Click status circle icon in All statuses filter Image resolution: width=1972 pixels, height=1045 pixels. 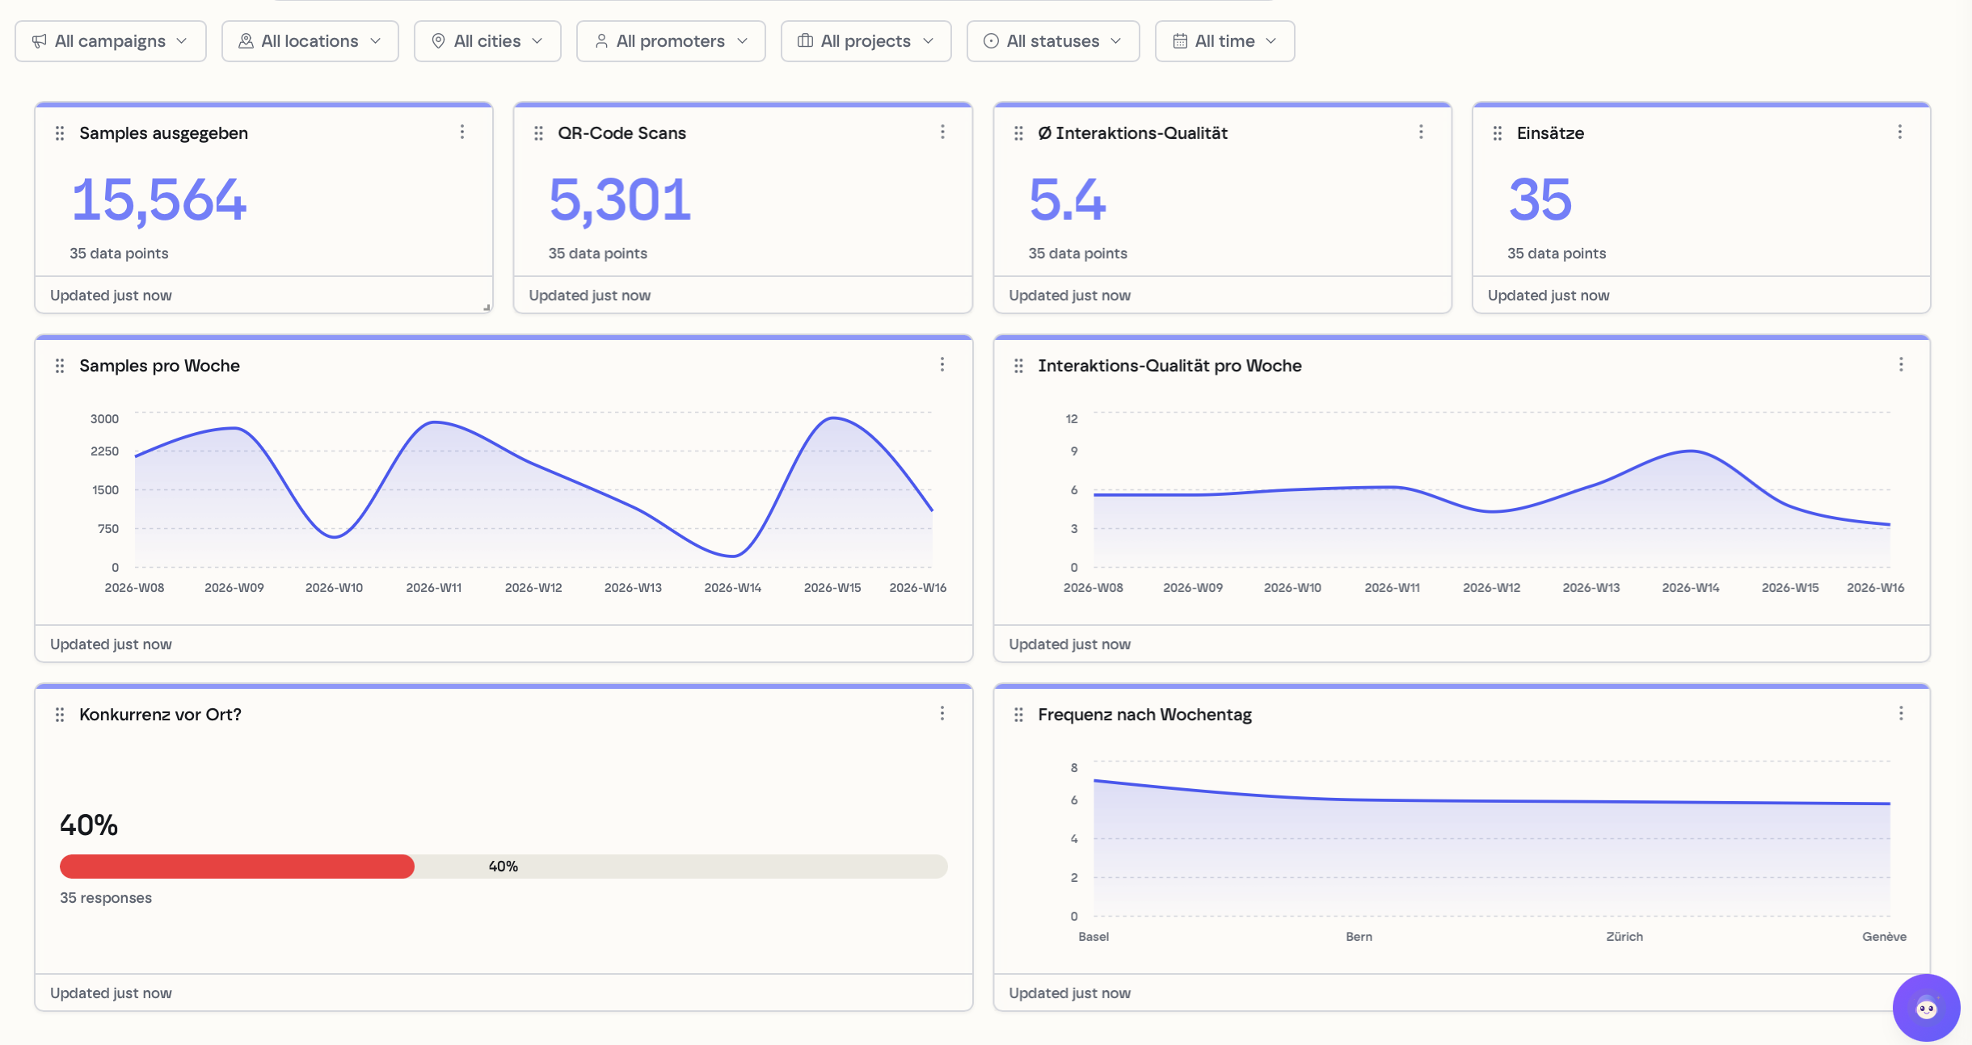(991, 41)
